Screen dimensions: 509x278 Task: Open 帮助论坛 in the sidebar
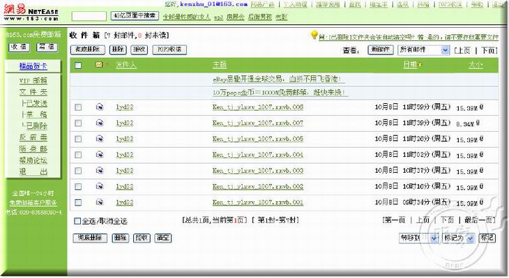[33, 160]
